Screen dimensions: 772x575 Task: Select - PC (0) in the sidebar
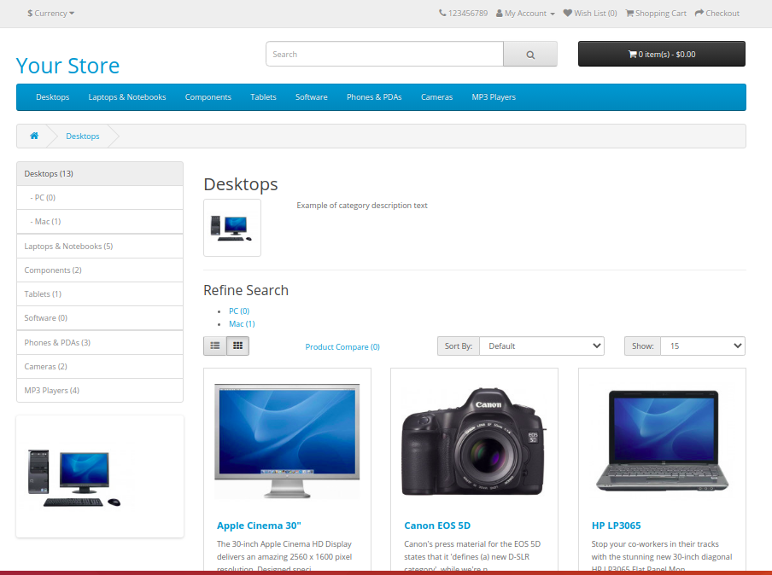100,198
